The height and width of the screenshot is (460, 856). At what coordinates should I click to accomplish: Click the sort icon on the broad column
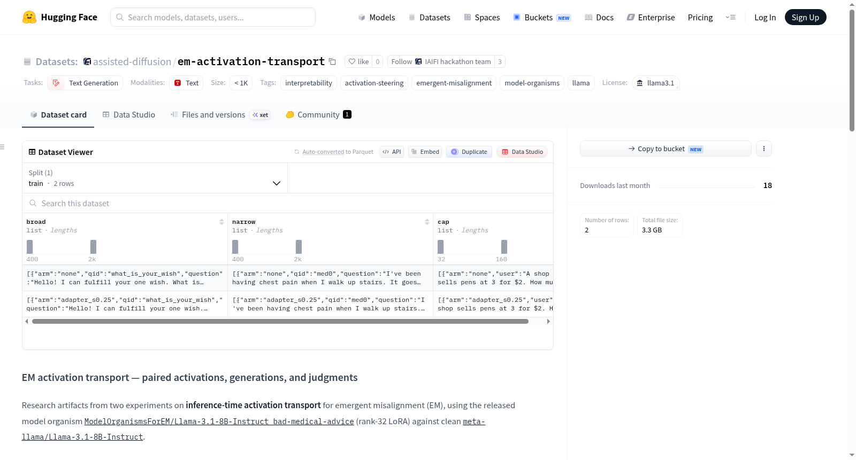[221, 222]
